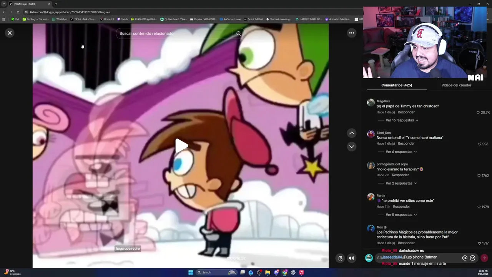Open the Kick bookmark

15,19
